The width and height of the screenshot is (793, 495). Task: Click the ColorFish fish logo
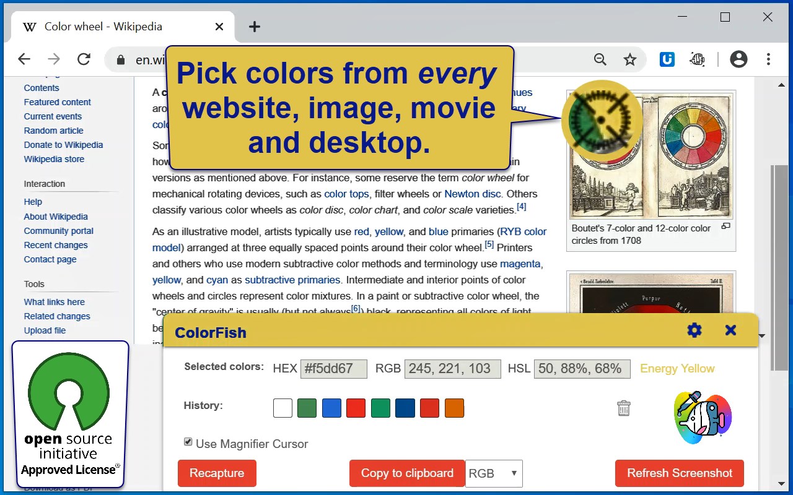(x=703, y=417)
